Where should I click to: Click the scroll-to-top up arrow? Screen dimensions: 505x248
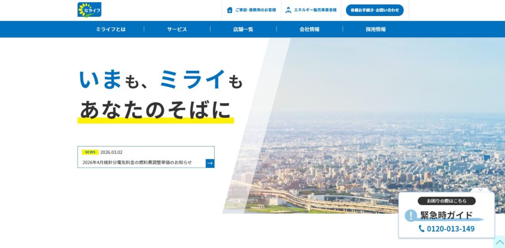point(499,243)
